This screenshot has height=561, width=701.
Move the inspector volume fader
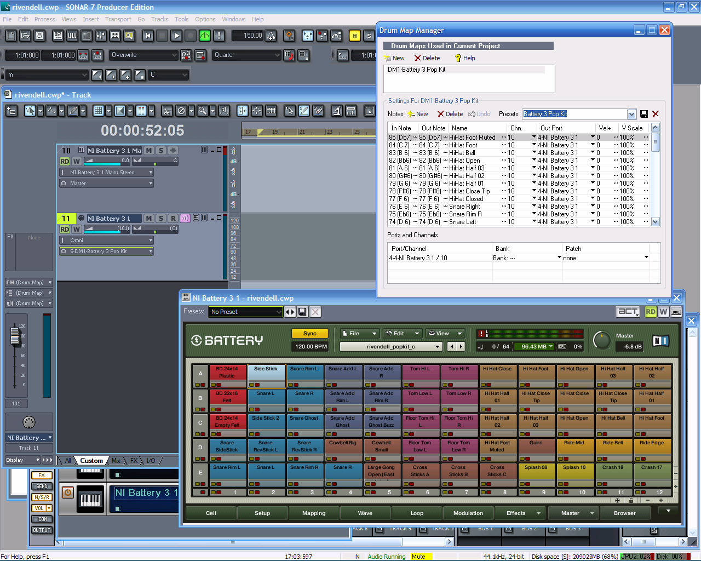point(15,336)
